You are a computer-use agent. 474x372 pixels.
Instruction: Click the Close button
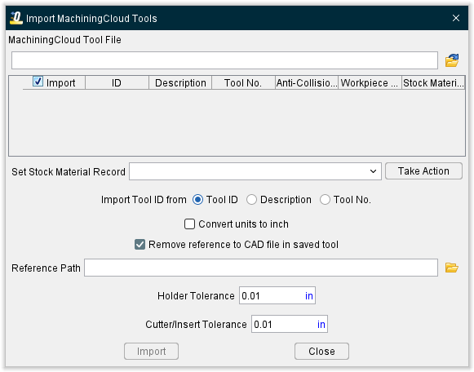click(x=321, y=351)
